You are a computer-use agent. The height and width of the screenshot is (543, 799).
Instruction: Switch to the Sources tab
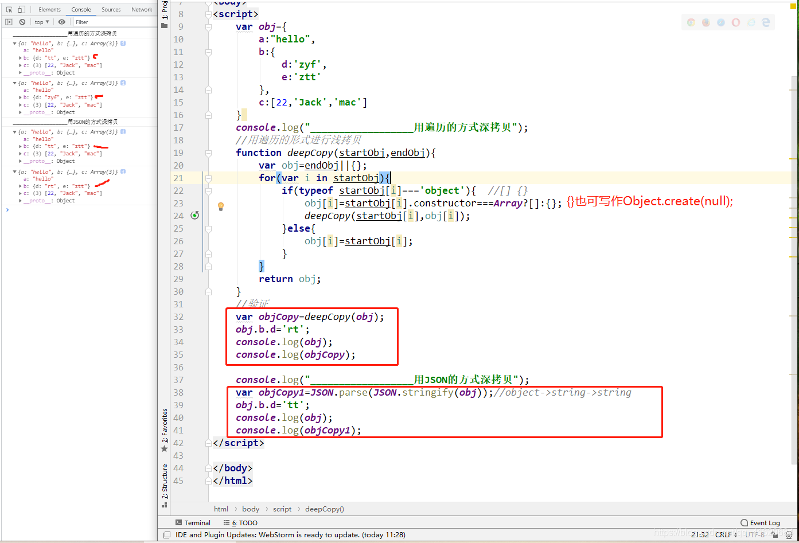pyautogui.click(x=111, y=9)
